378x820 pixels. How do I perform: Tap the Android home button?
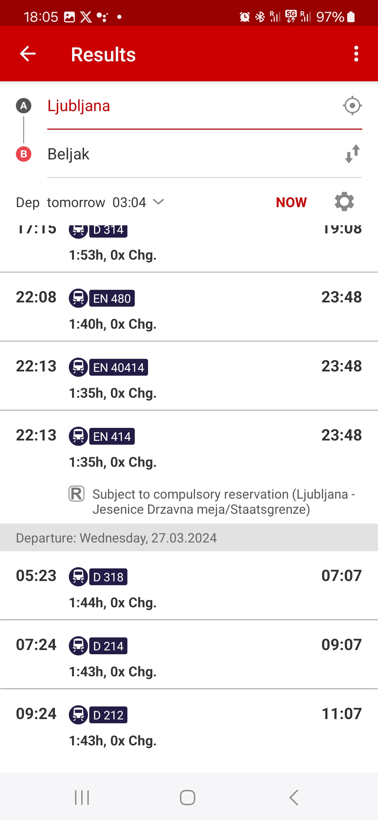pyautogui.click(x=188, y=798)
